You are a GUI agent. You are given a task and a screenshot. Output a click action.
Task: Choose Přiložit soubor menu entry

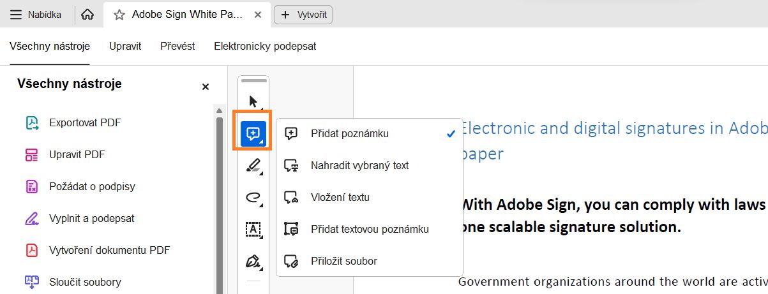370,261
